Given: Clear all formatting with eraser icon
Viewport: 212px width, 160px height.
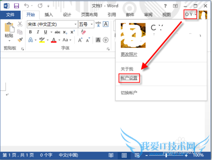Looking at the screenshot, I should [x=84, y=32].
